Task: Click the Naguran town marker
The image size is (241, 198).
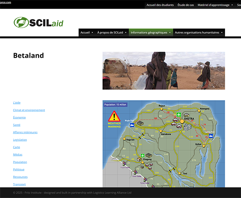Action: click(124, 139)
